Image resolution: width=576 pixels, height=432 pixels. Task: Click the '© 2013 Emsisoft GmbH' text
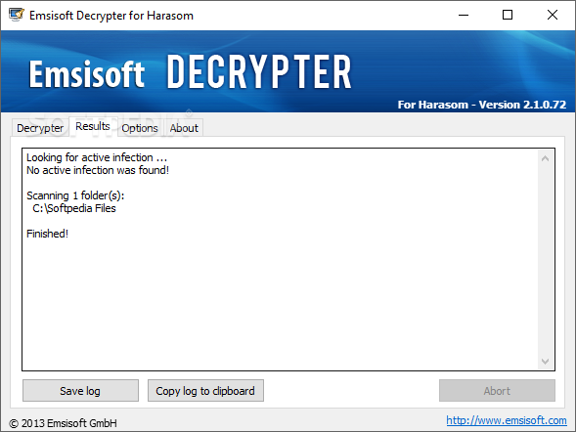point(63,423)
